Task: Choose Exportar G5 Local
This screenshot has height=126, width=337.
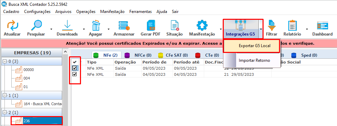Action: (x=252, y=46)
